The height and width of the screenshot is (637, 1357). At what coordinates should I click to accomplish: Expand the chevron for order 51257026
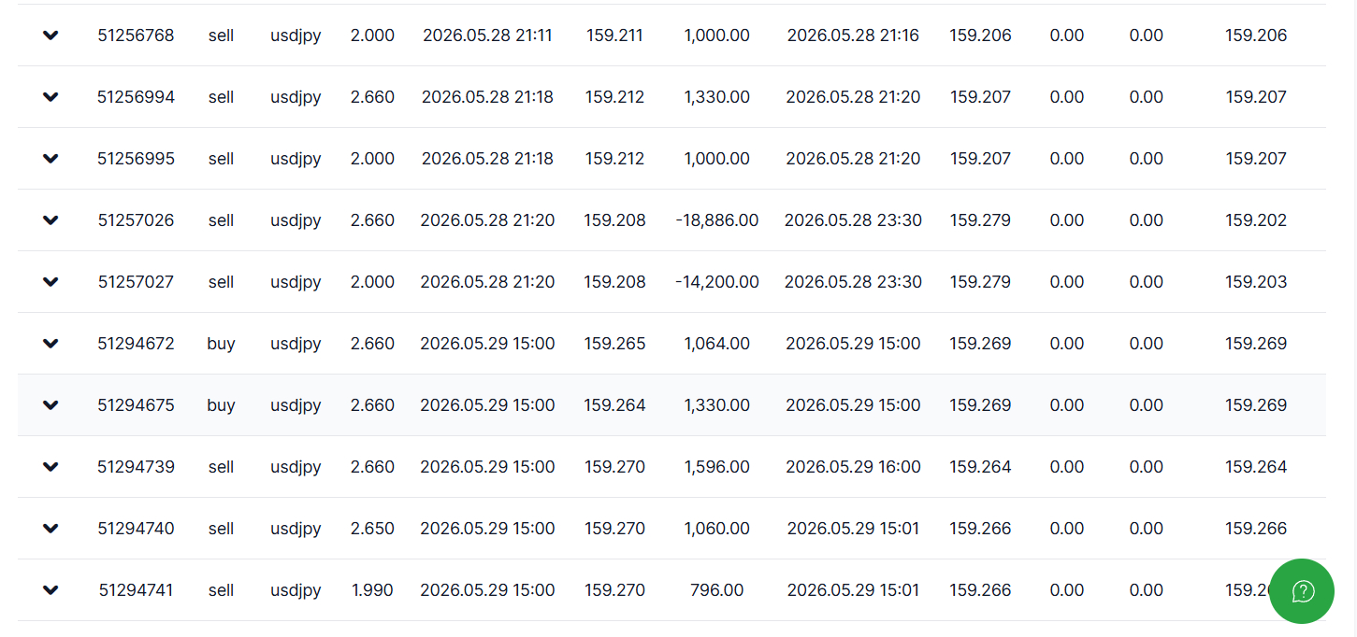click(51, 220)
